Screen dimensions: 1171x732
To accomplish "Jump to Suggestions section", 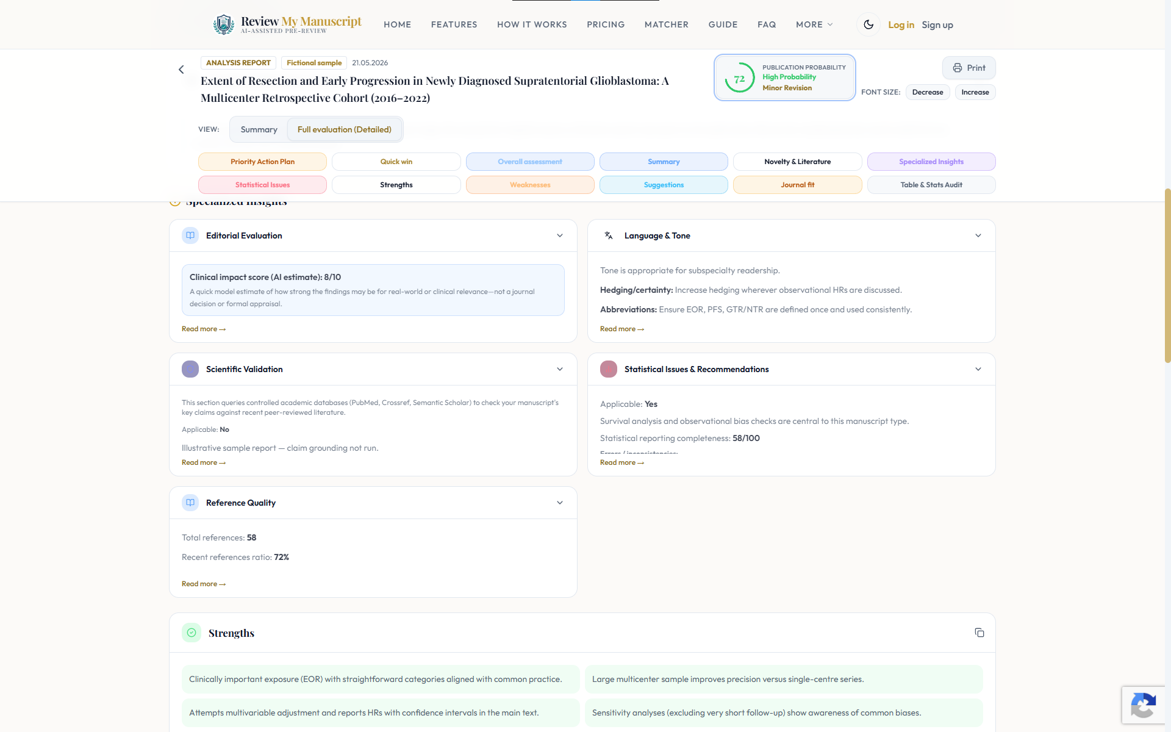I will [664, 185].
